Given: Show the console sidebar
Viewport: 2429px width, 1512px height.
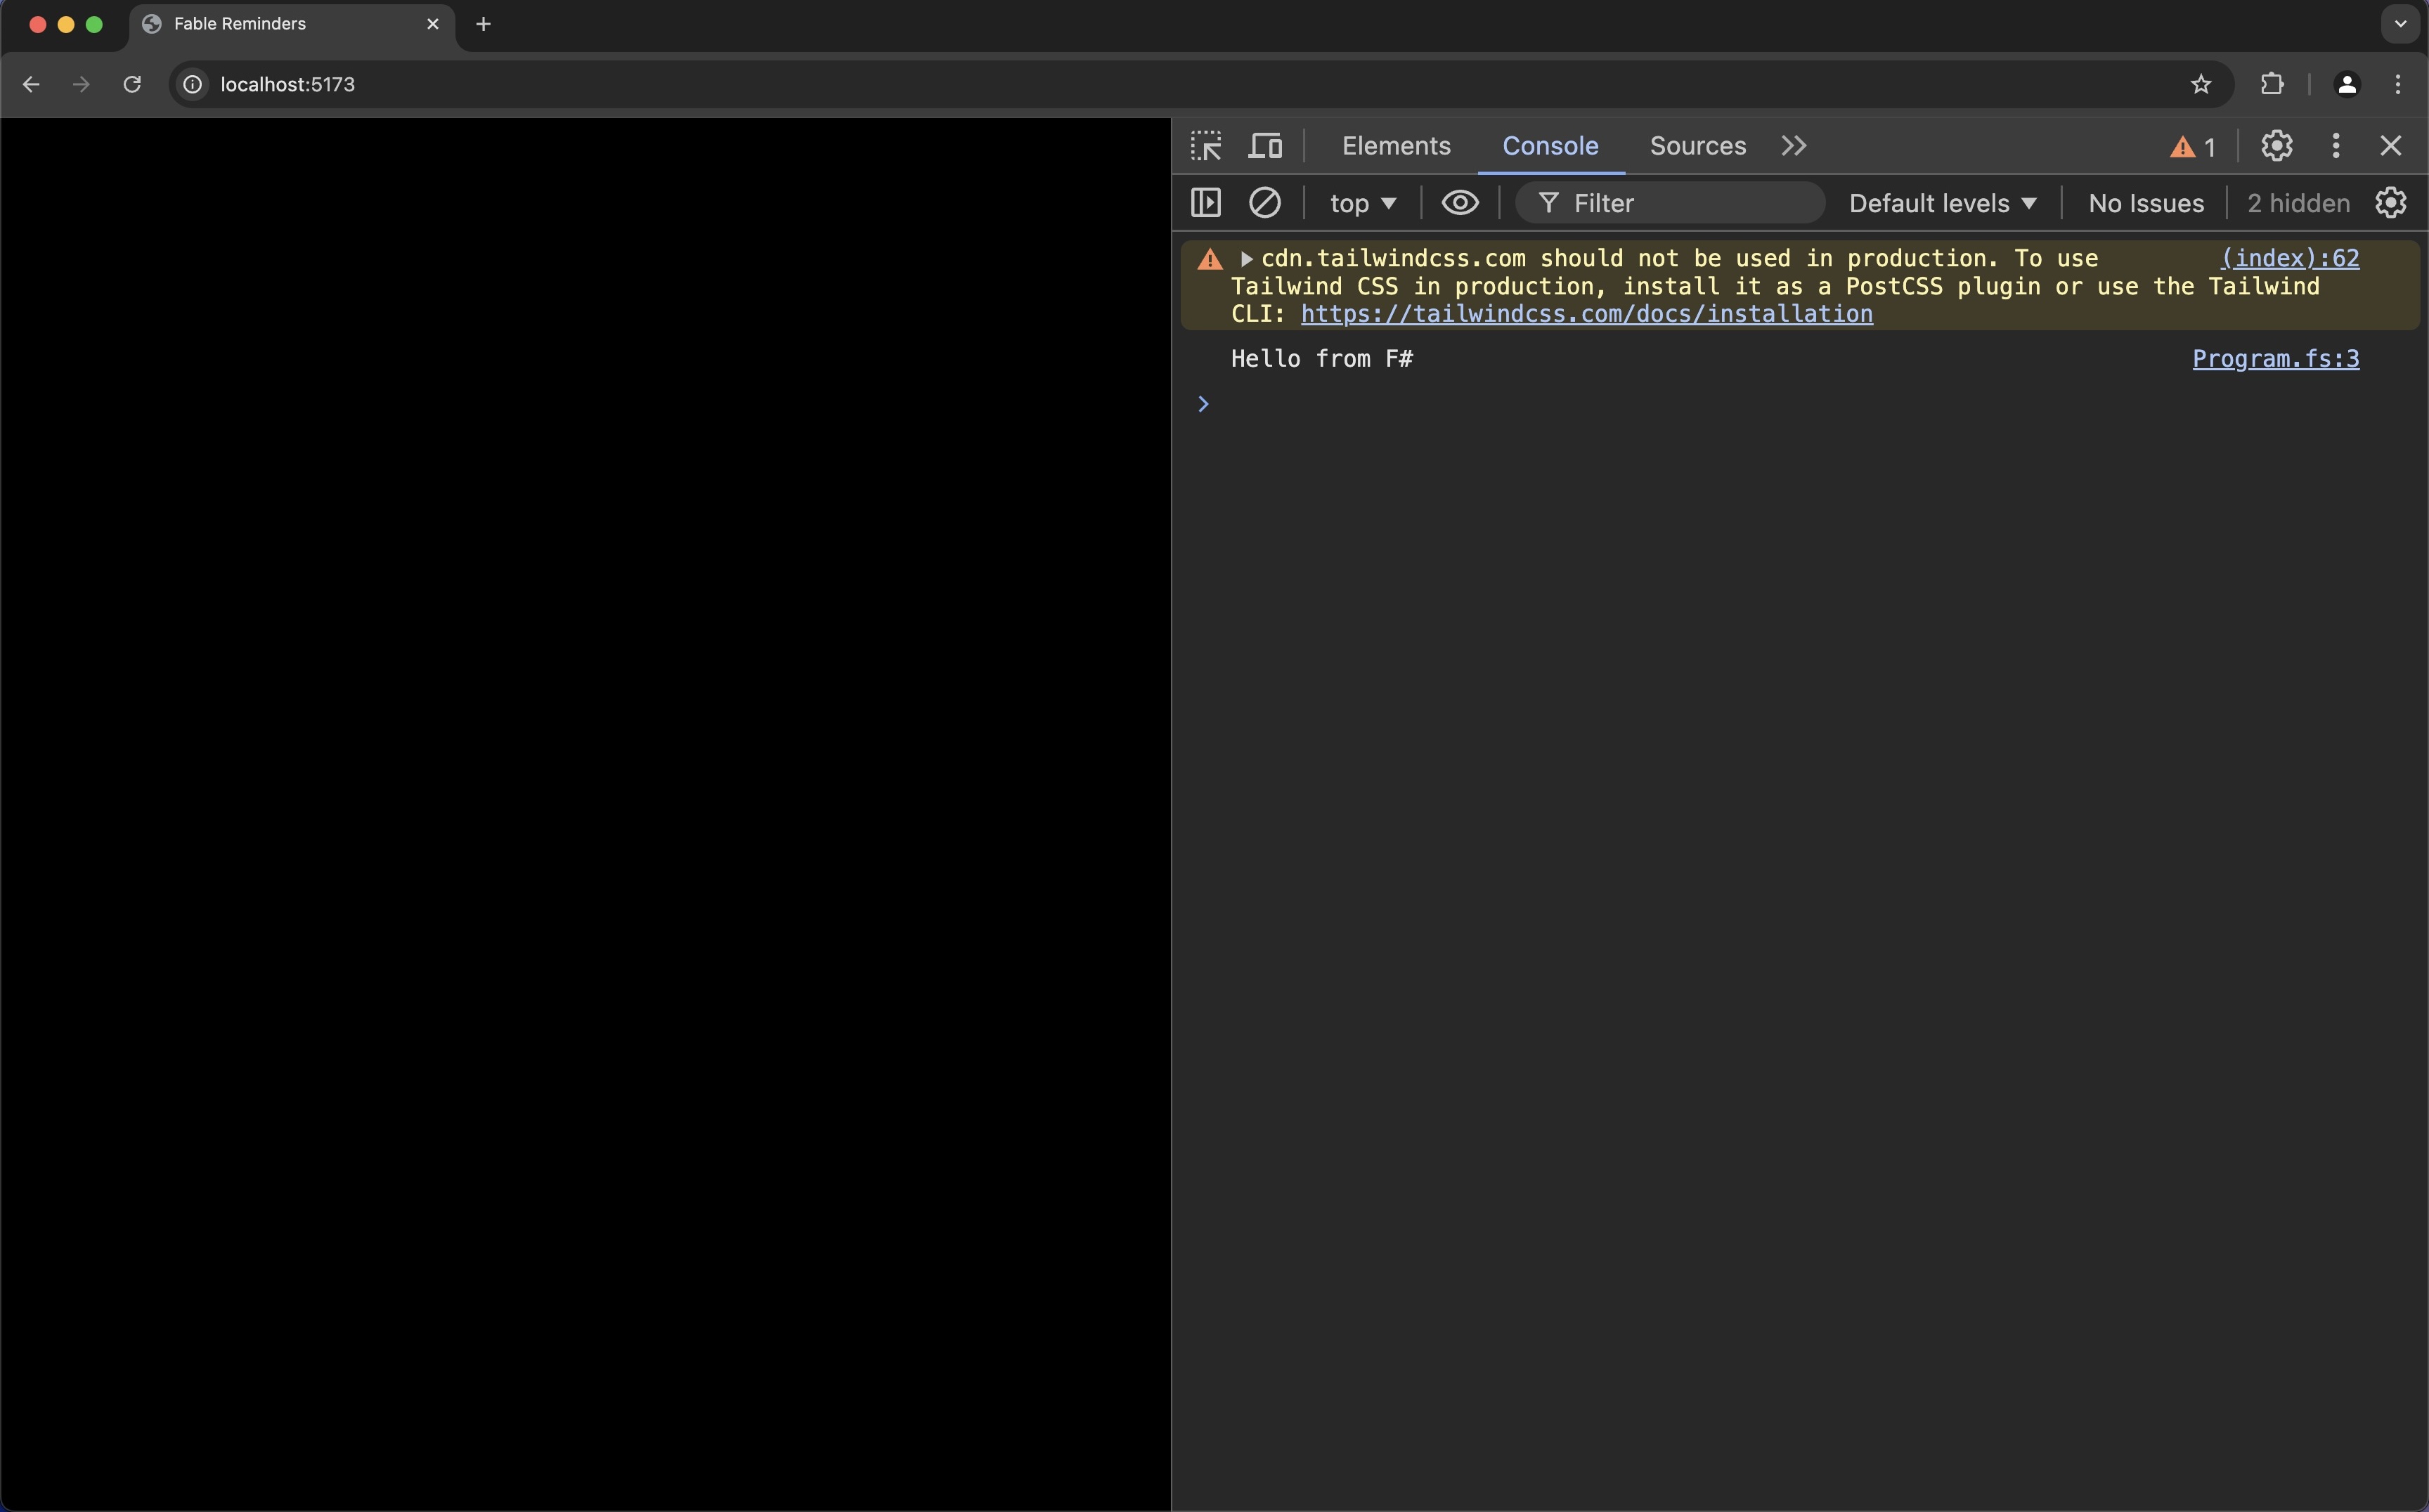Looking at the screenshot, I should pyautogui.click(x=1205, y=203).
